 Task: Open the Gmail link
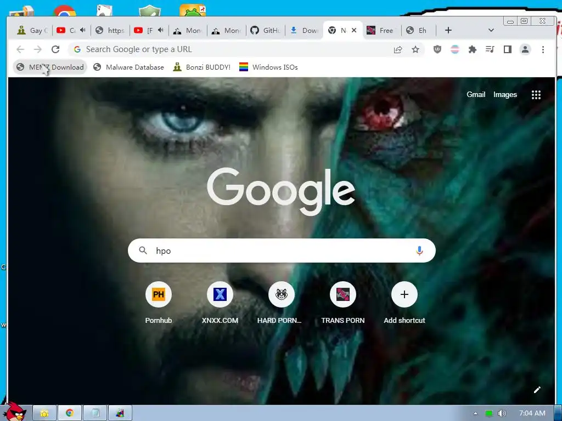[x=476, y=94]
